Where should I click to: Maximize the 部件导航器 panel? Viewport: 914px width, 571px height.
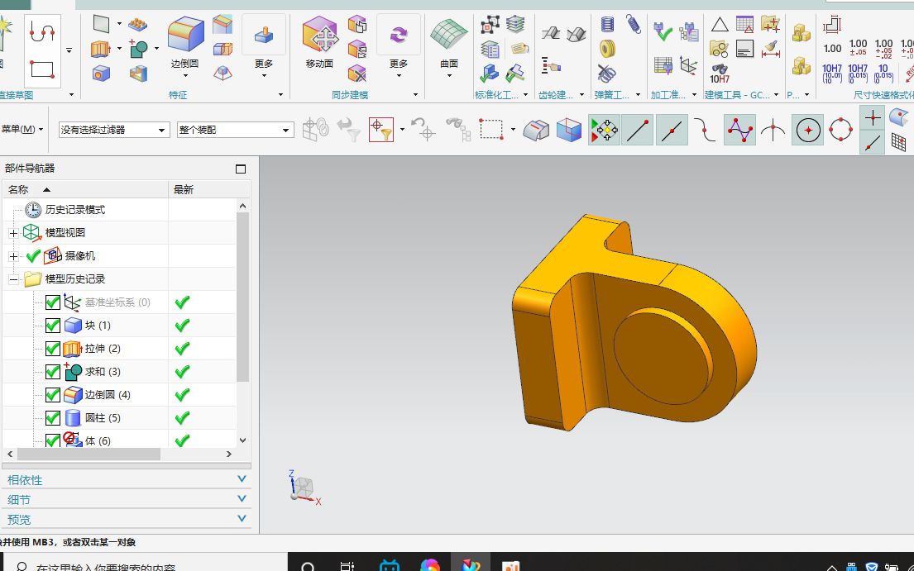pyautogui.click(x=240, y=169)
